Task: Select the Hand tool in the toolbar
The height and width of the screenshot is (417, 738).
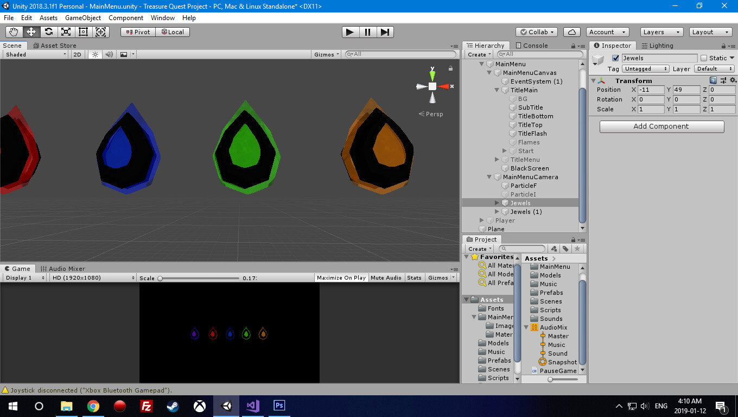Action: point(14,32)
